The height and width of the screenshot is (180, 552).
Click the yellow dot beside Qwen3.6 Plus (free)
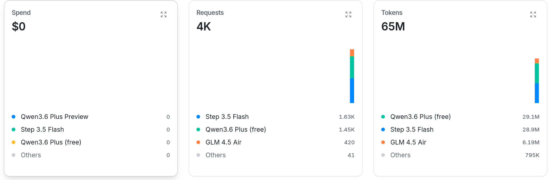tap(14, 142)
